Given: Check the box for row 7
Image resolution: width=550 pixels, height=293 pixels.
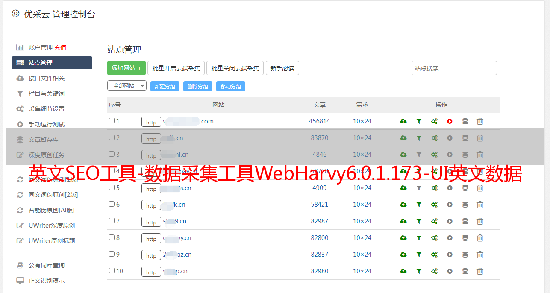Looking at the screenshot, I should [112, 221].
